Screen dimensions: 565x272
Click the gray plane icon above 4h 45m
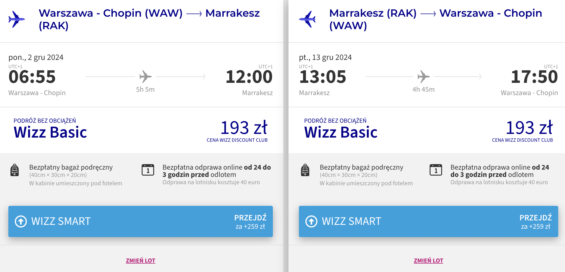tap(423, 77)
